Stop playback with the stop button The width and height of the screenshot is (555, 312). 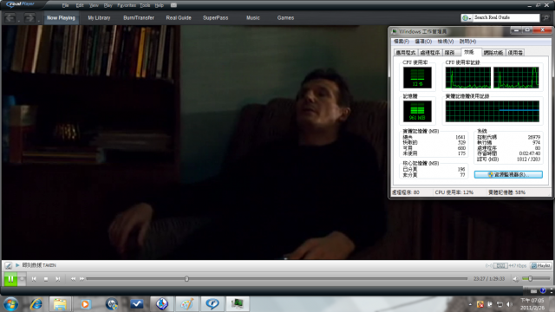pyautogui.click(x=46, y=279)
